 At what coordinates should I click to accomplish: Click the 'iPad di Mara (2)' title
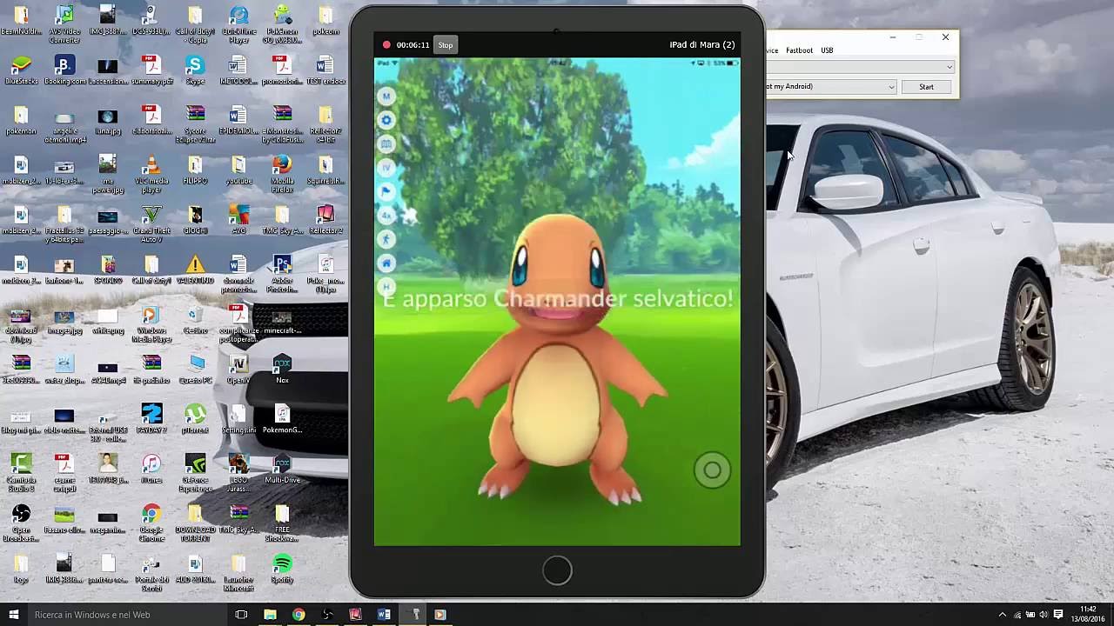click(701, 44)
